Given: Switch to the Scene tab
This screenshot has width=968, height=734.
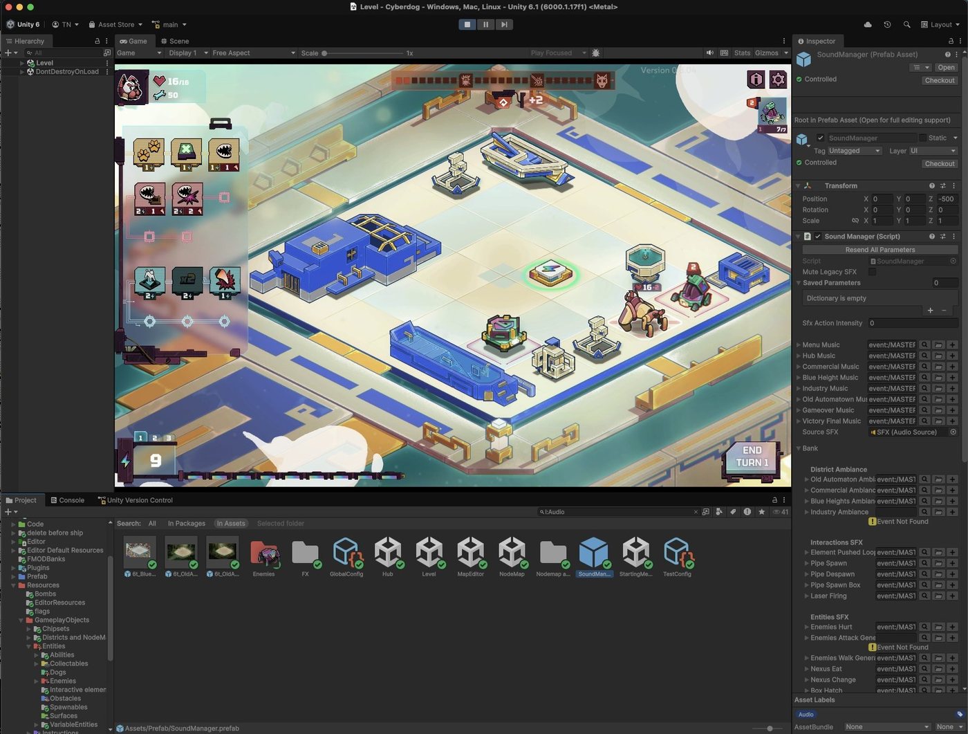Looking at the screenshot, I should tap(174, 41).
